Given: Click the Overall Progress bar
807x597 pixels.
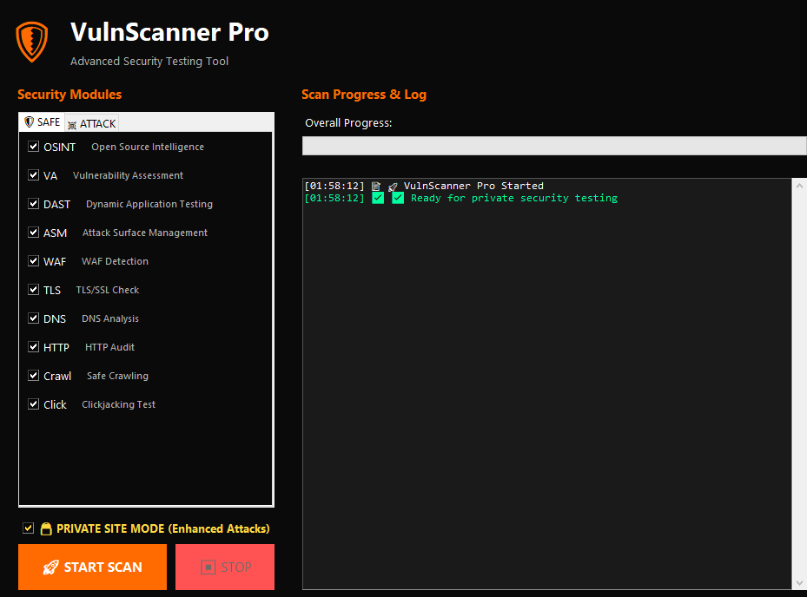Looking at the screenshot, I should pos(554,146).
